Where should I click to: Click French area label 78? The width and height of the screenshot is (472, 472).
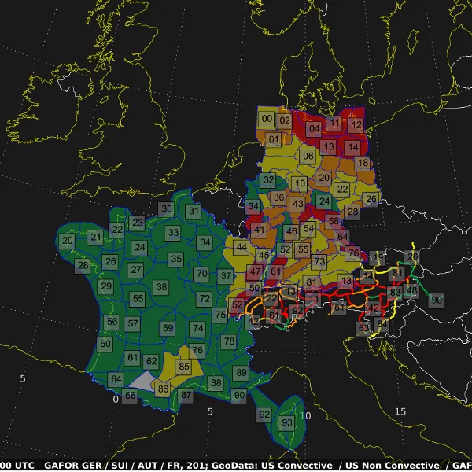tap(228, 341)
